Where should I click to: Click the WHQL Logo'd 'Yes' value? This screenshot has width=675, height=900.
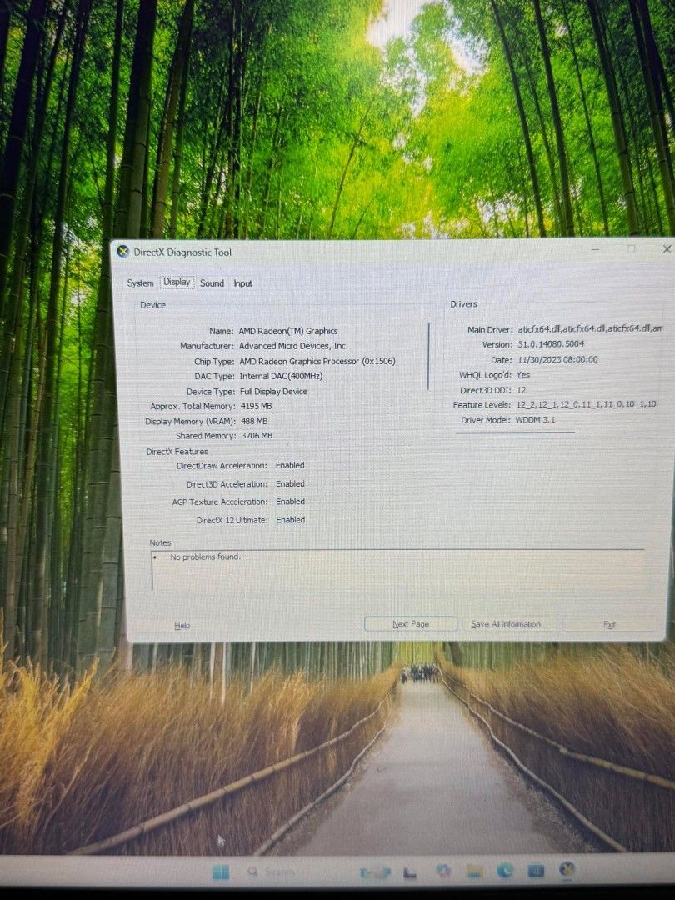522,375
